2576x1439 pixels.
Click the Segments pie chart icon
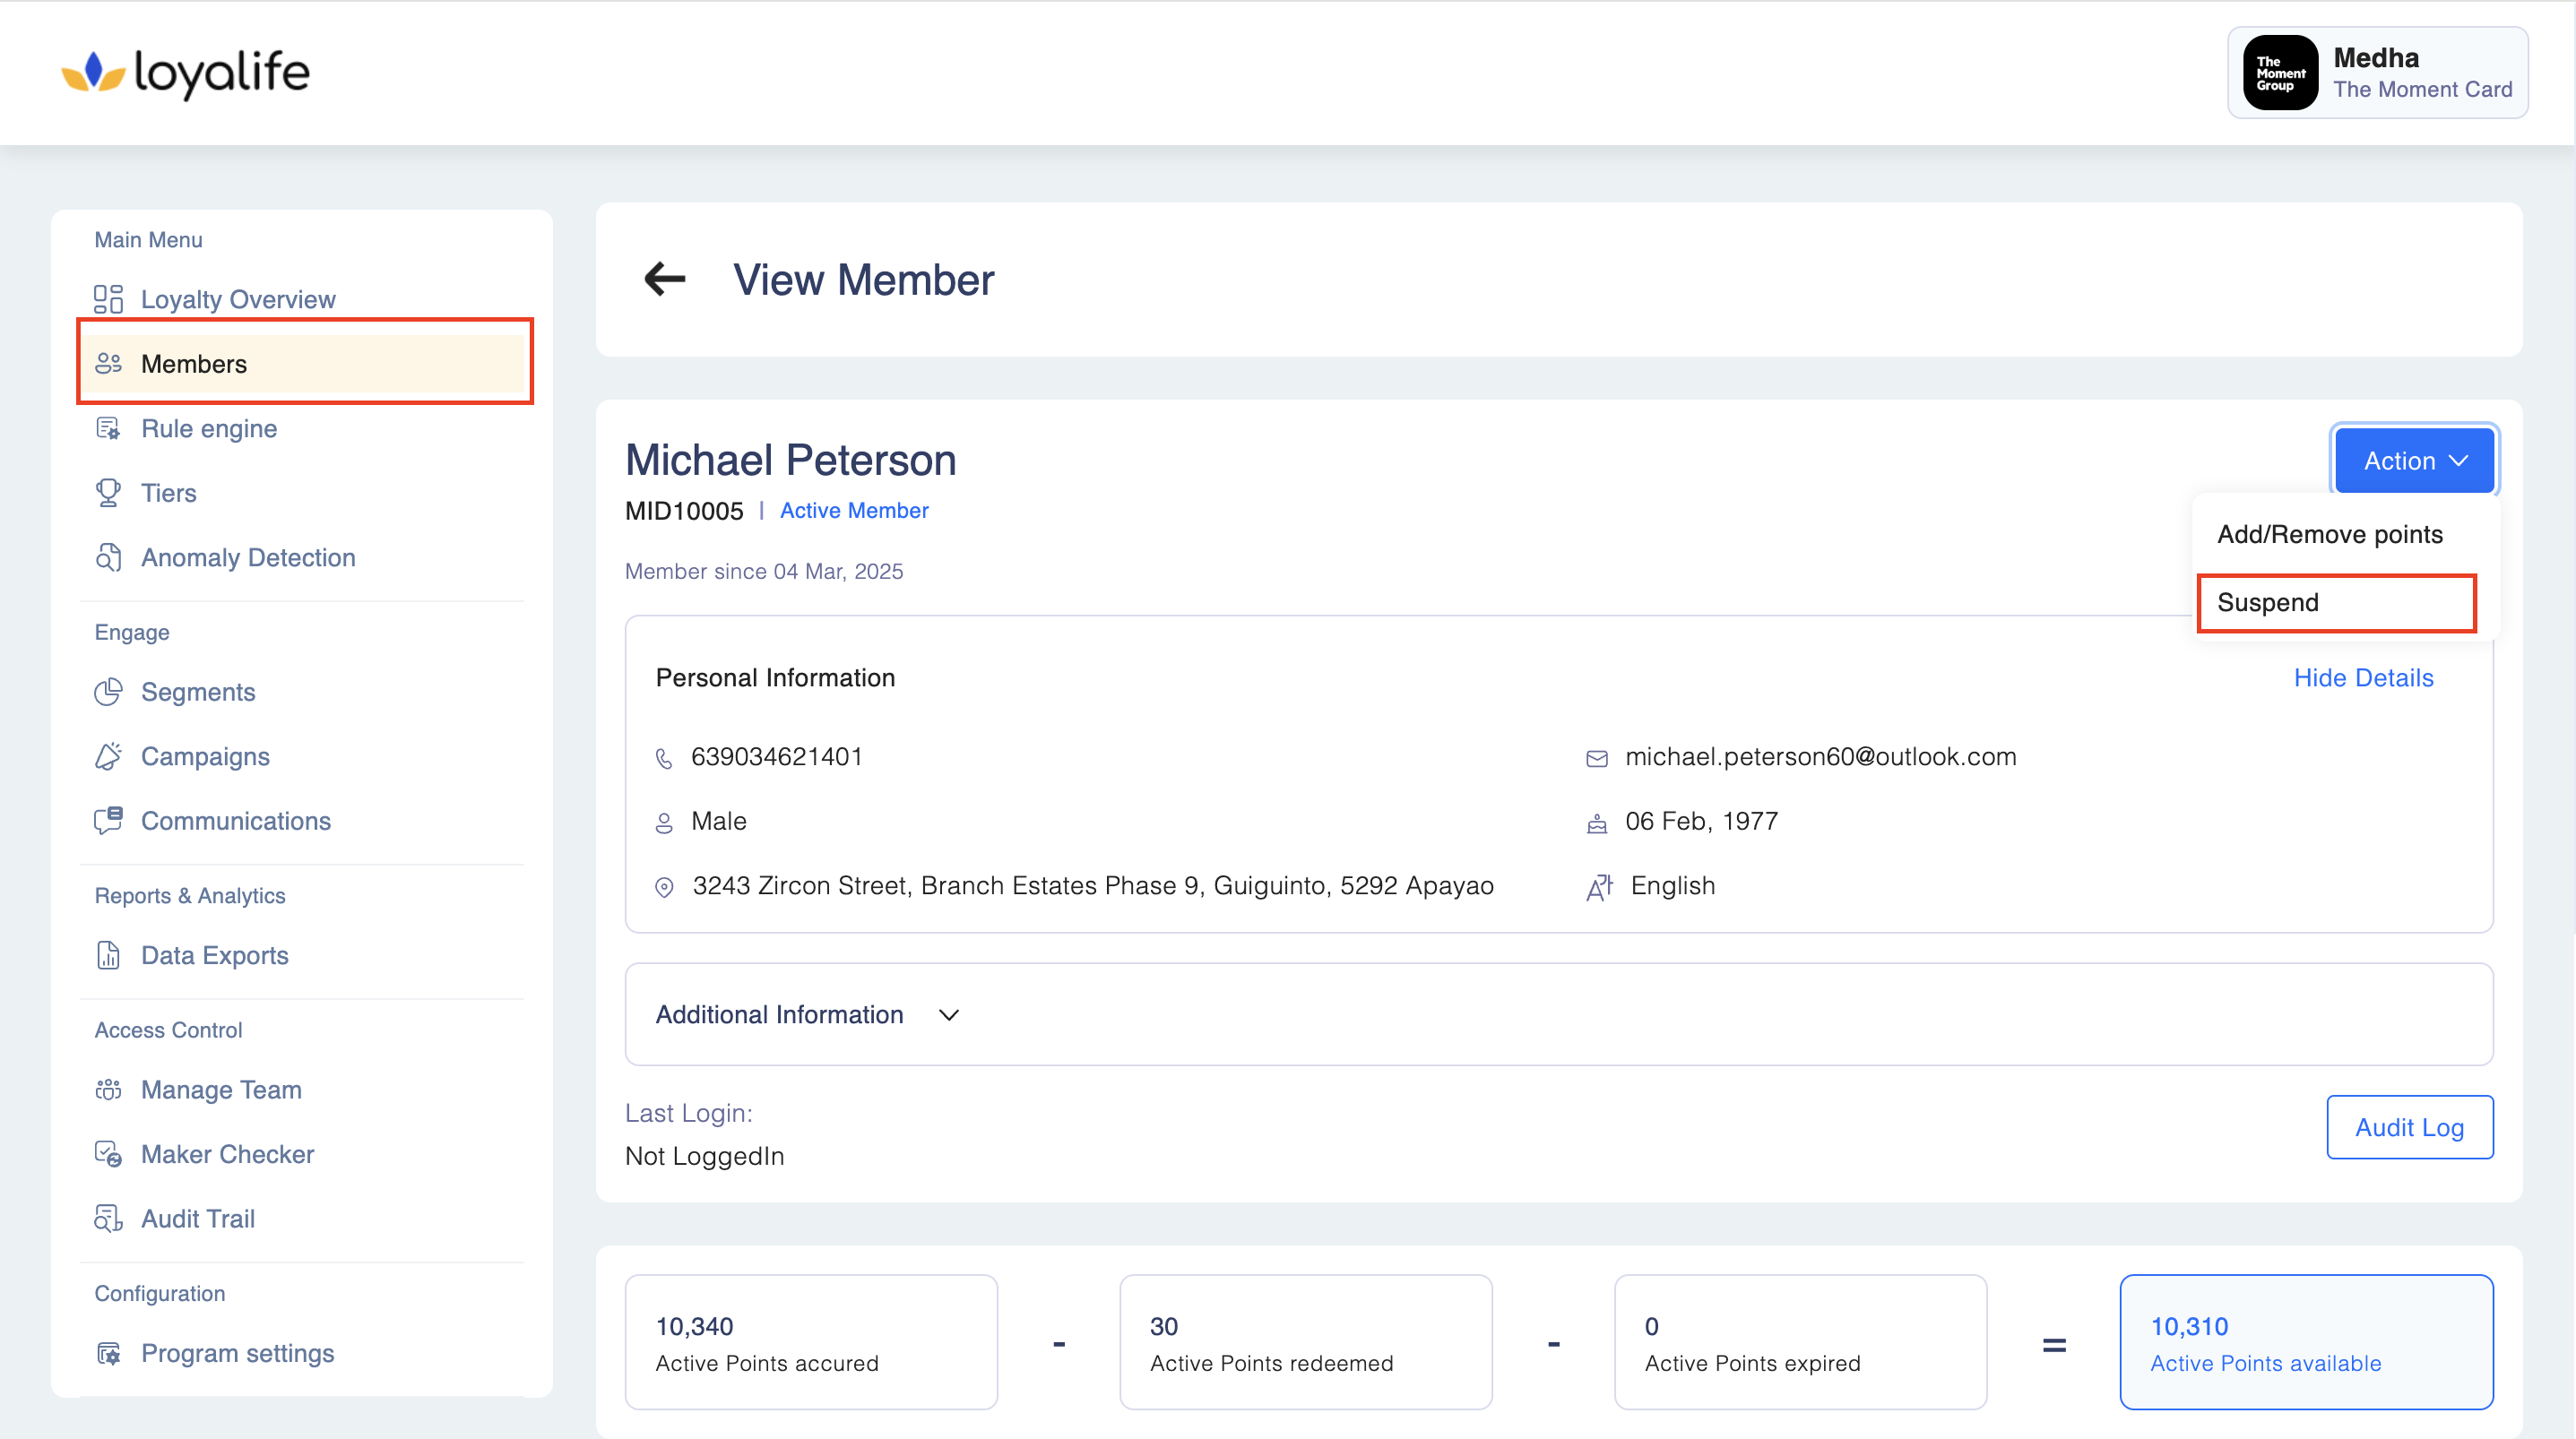(x=108, y=692)
